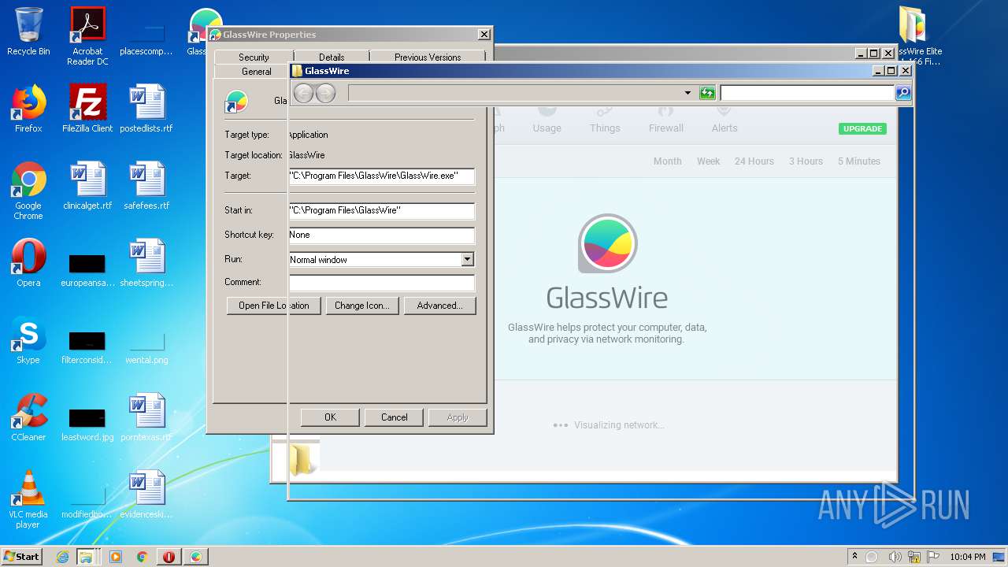The image size is (1008, 567).
Task: Select the folder icon at explorer window bottom
Action: (x=303, y=459)
